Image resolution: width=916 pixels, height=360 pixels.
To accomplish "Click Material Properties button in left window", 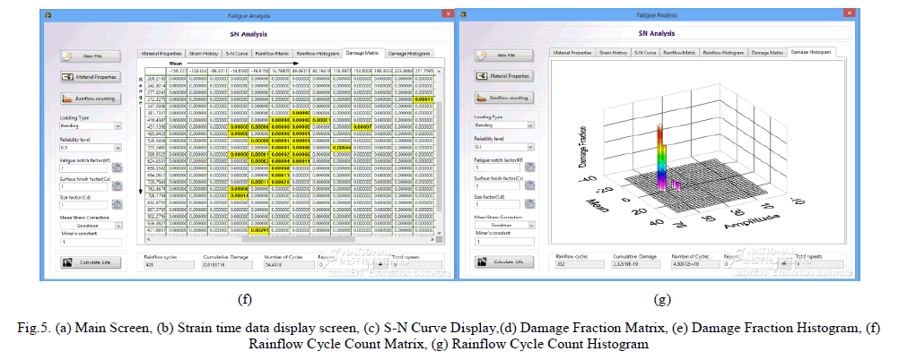I will pos(91,77).
